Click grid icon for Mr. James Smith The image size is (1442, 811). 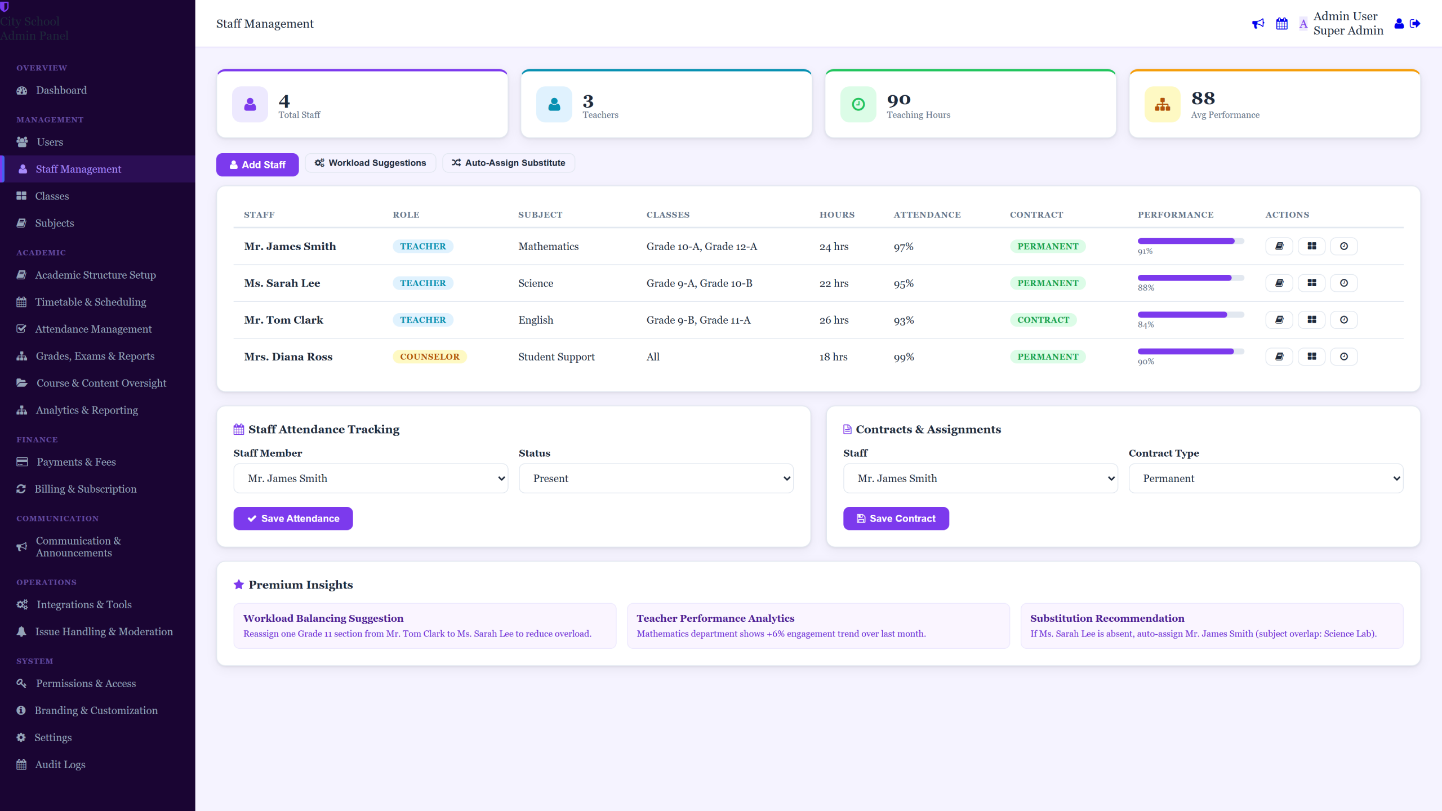tap(1311, 246)
